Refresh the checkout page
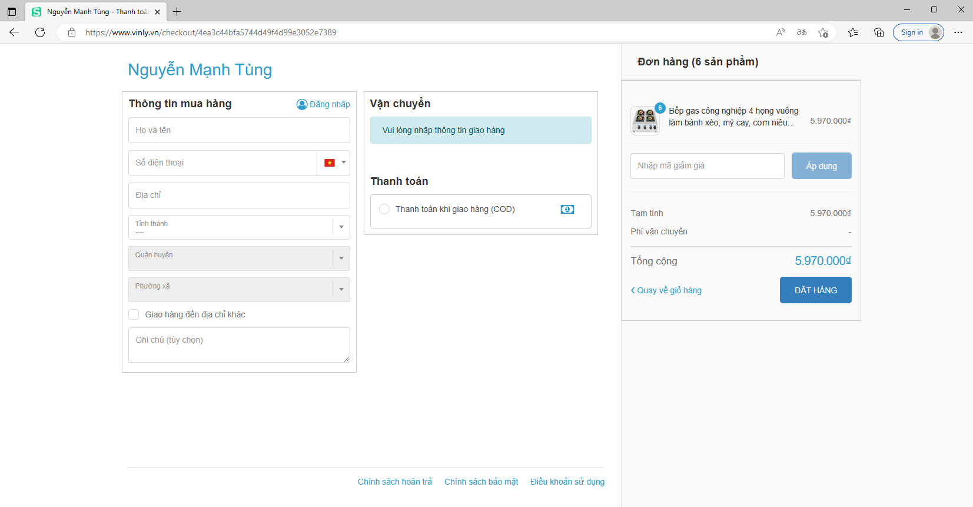973x507 pixels. [40, 32]
